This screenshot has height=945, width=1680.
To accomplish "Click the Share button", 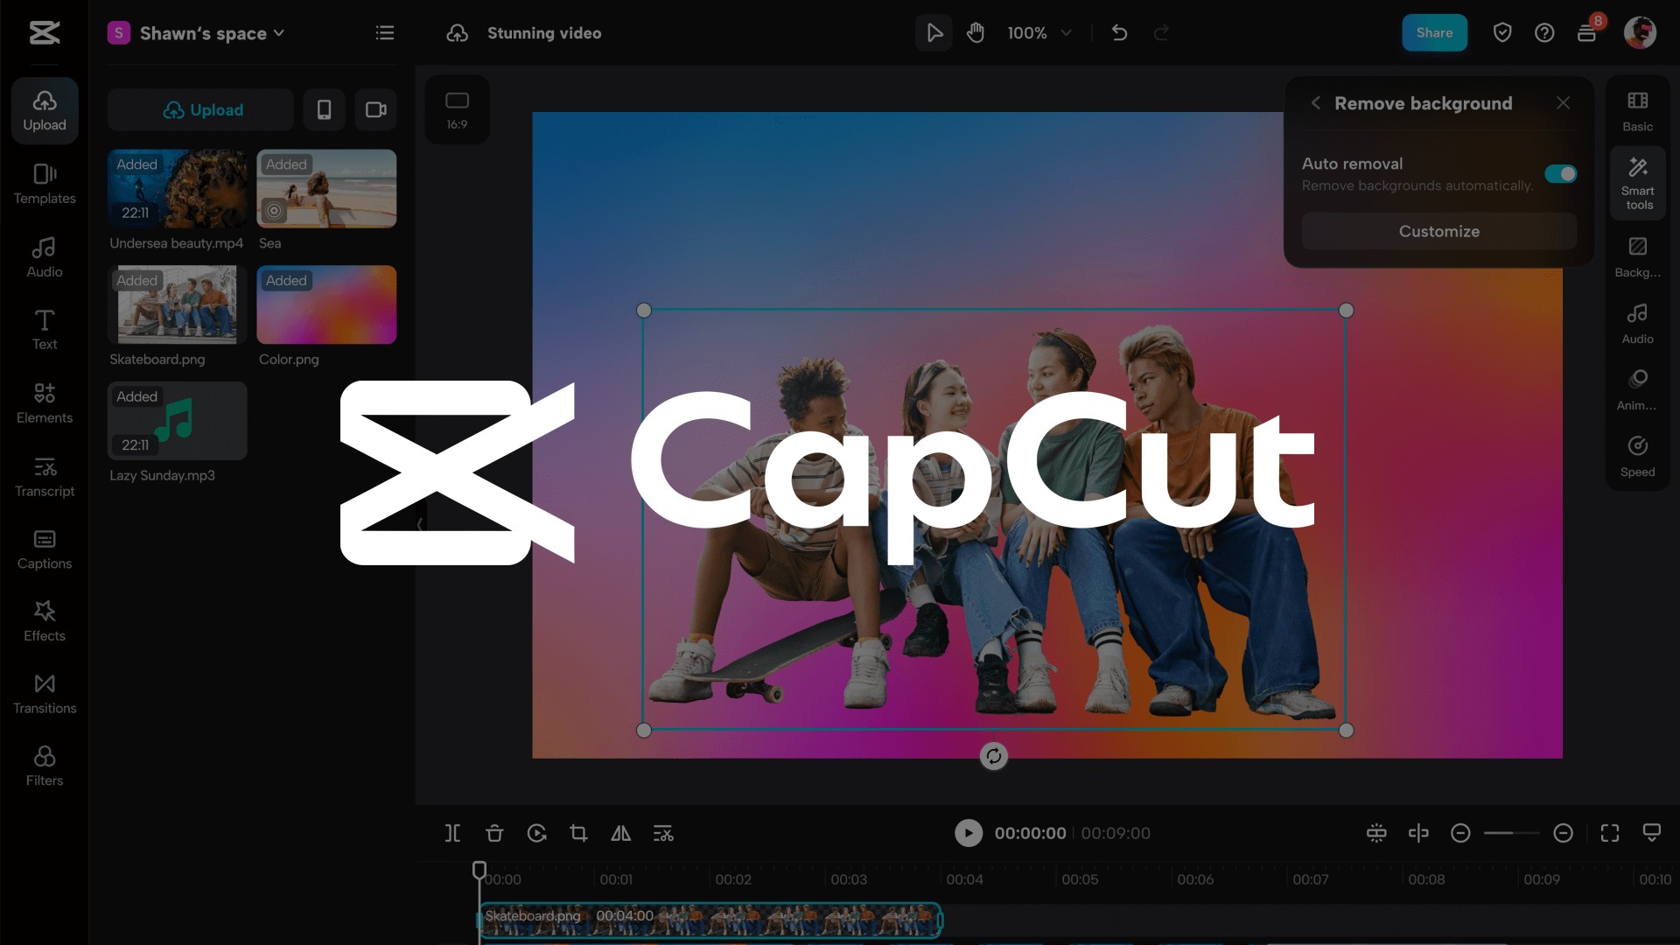I will coord(1434,33).
